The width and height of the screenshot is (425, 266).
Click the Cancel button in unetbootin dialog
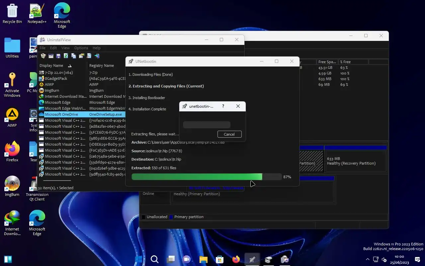(229, 134)
